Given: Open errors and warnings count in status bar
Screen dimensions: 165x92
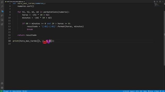Looking at the screenshot, I should click(x=25, y=91).
